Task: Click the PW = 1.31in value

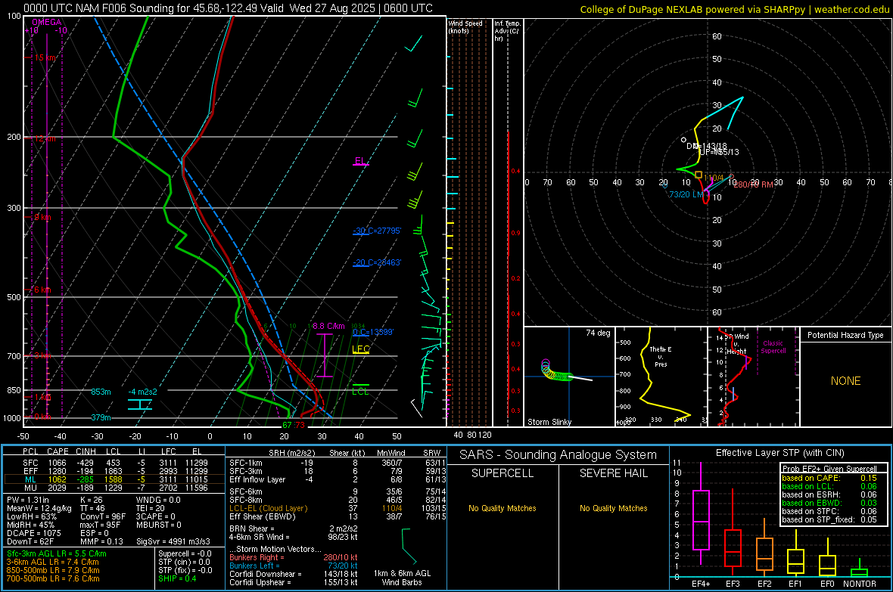Action: click(28, 500)
